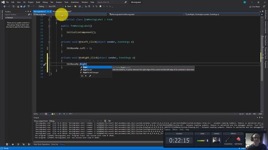Open the Debug menu
The width and height of the screenshot is (268, 150).
click(x=45, y=2)
